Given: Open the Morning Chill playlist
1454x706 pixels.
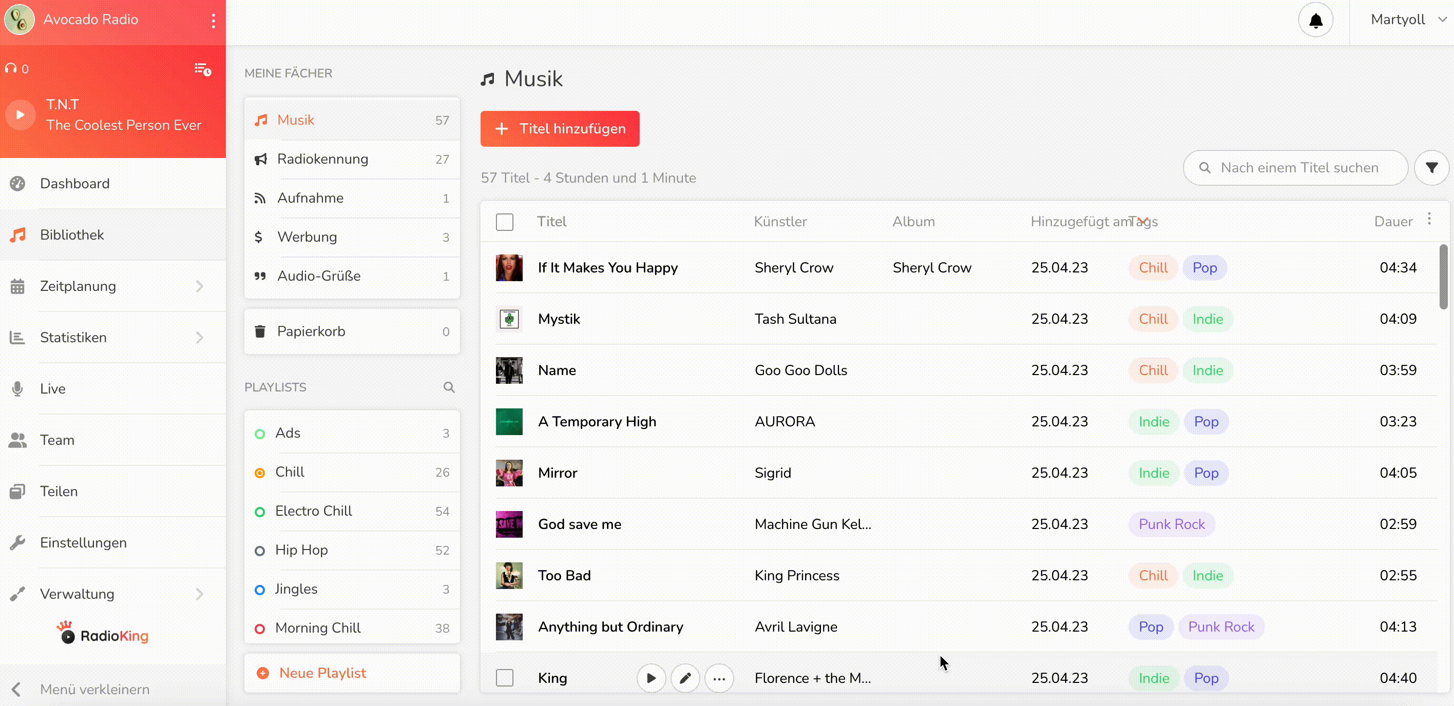Looking at the screenshot, I should [x=352, y=628].
